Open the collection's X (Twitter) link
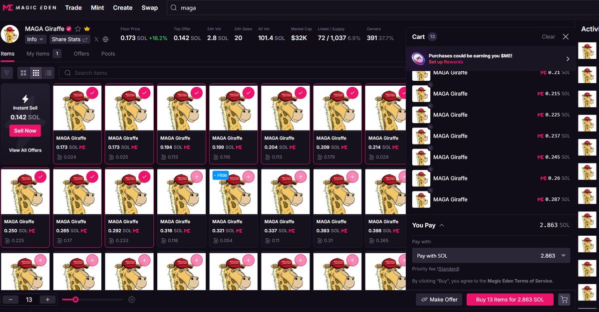 click(97, 39)
